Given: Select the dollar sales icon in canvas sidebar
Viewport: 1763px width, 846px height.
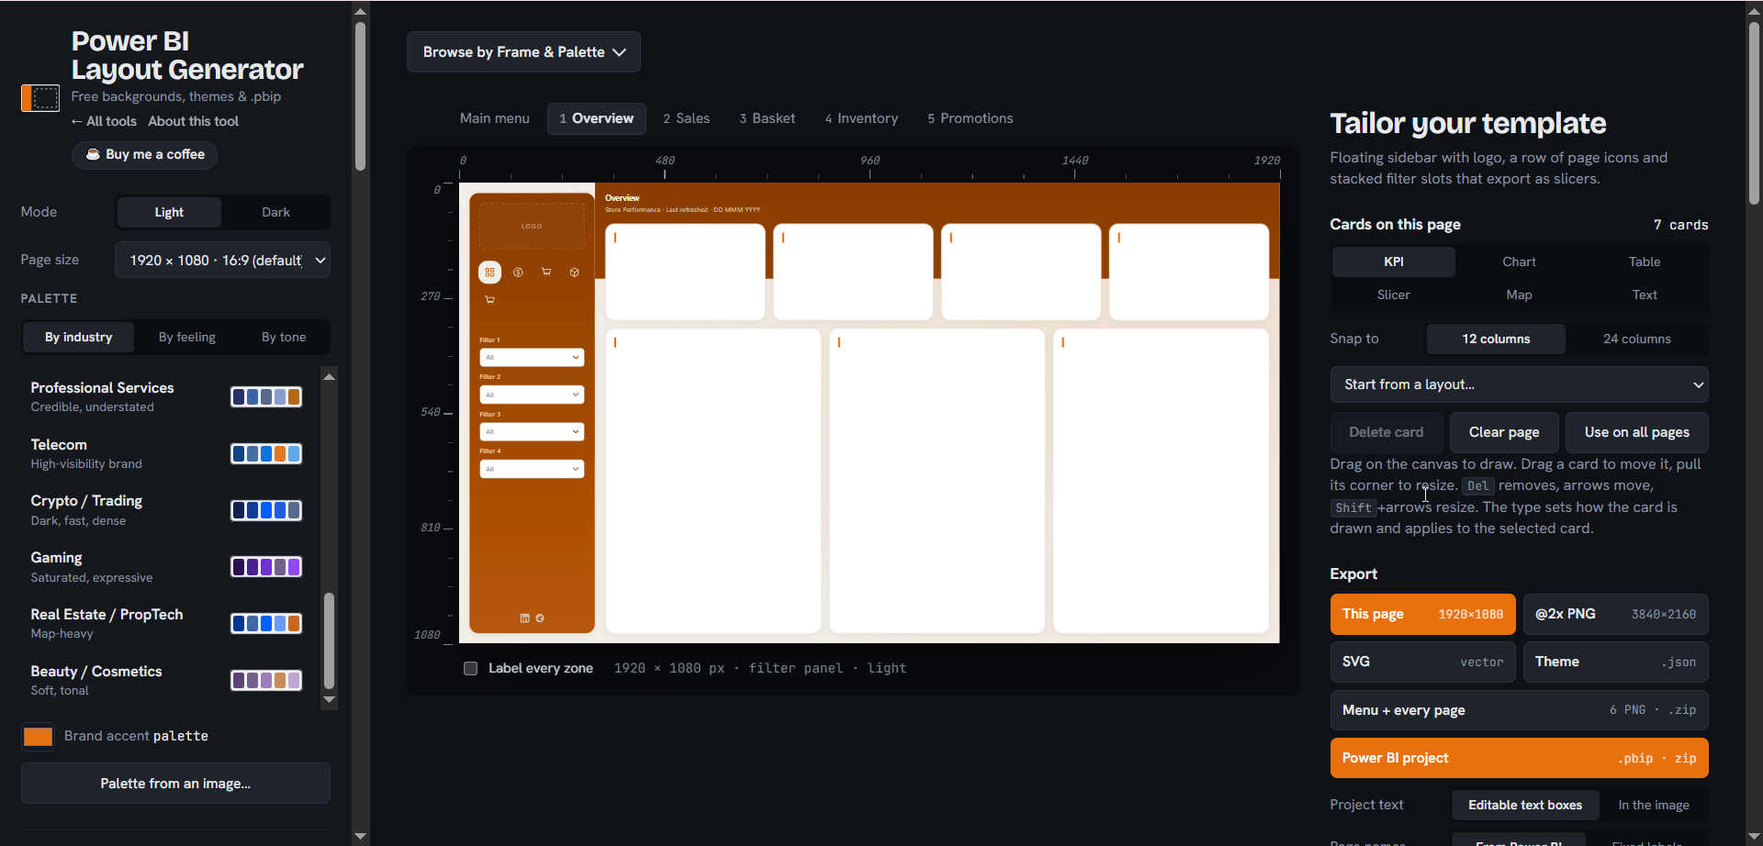Looking at the screenshot, I should 518,273.
